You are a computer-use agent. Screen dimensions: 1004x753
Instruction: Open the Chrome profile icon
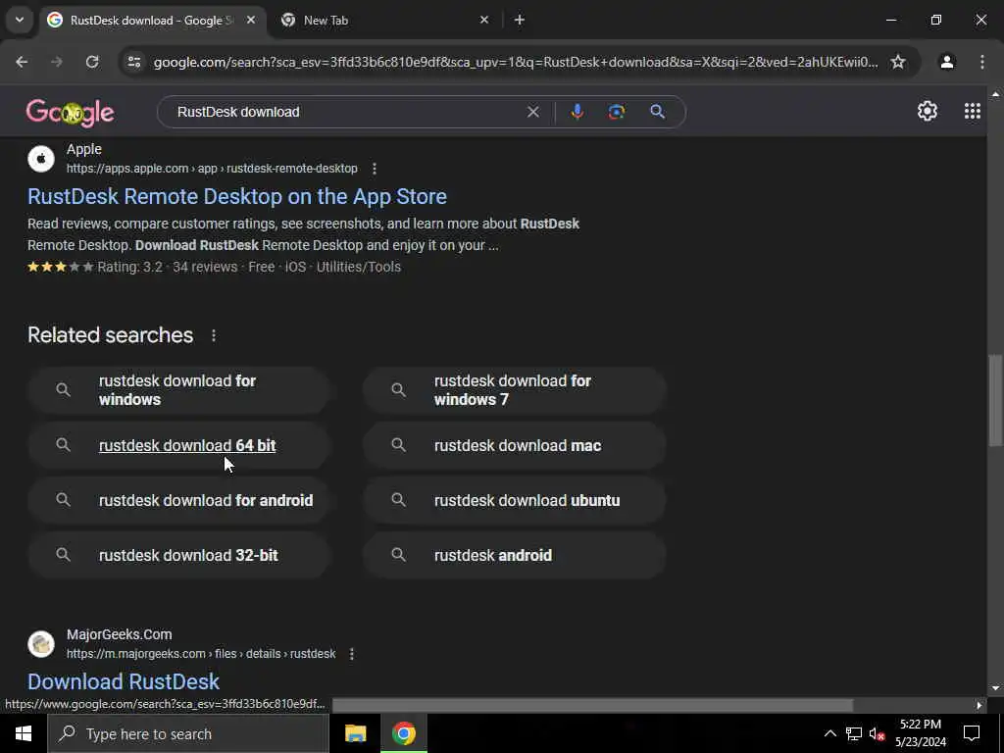click(x=946, y=62)
